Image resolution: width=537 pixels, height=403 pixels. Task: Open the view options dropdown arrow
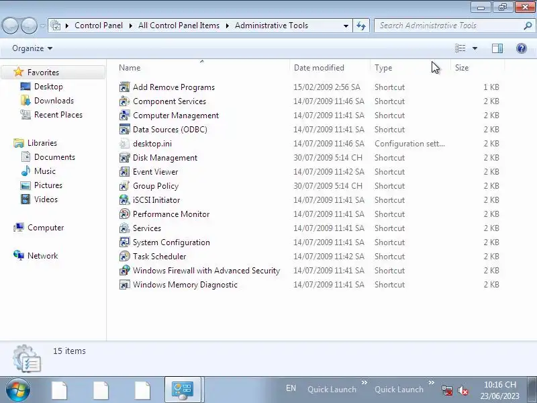(475, 48)
